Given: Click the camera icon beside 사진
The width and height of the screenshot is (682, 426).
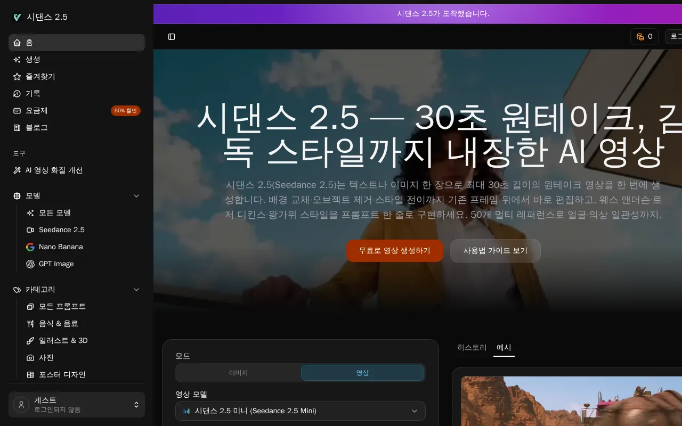Looking at the screenshot, I should click(30, 358).
